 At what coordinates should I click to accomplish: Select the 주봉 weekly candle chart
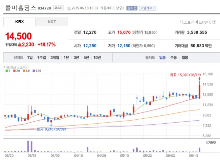[x=173, y=57]
